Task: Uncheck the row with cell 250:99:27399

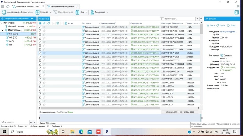Action: (x=40, y=86)
